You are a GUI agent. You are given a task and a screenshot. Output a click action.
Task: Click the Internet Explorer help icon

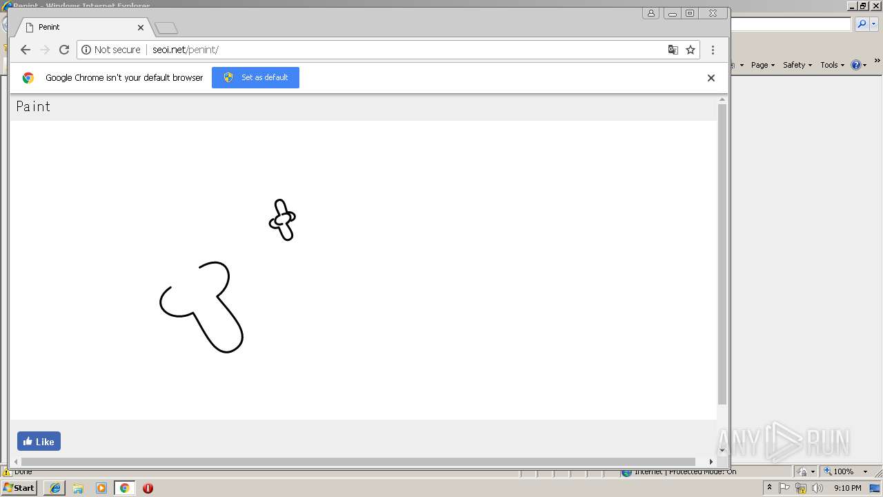[856, 65]
